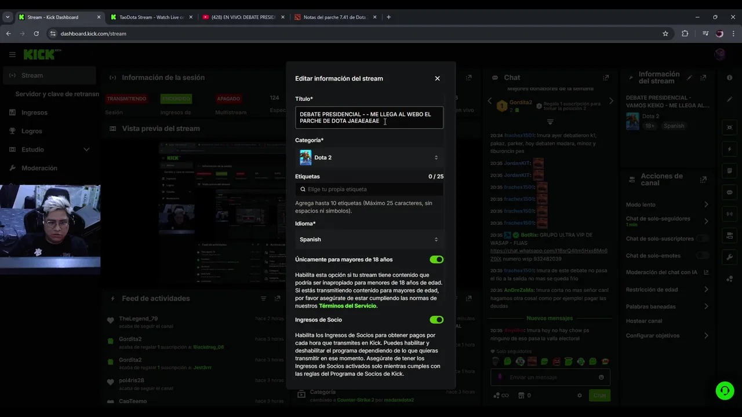Screen dimensions: 742x417
Task: Click the lightning bolt icon in right rail
Action: pyautogui.click(x=729, y=149)
